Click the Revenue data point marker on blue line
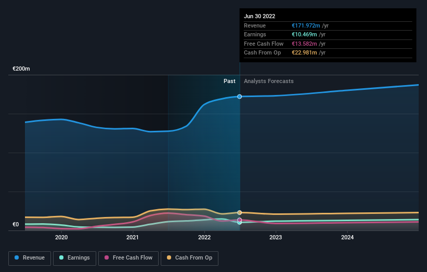Screen dimensions: 427x272 click(x=239, y=97)
